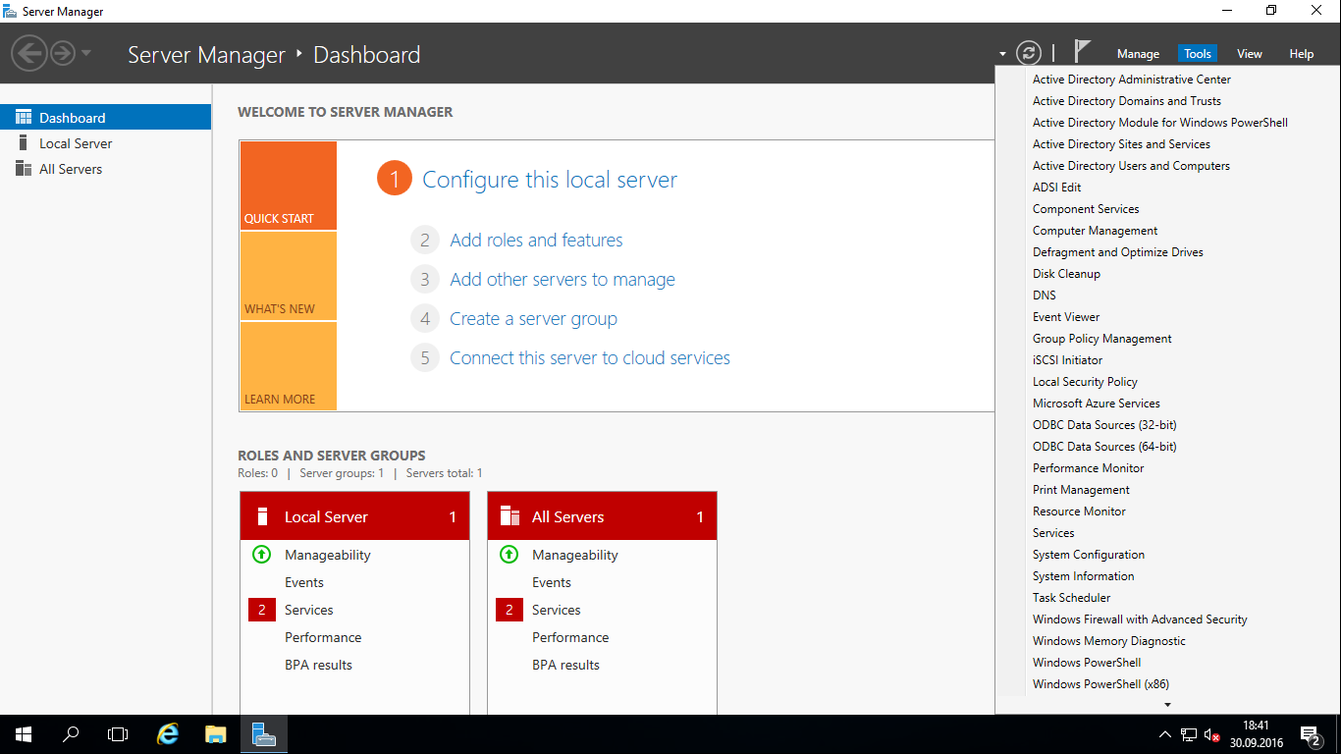Click All Servers icon in sidebar
Image resolution: width=1341 pixels, height=754 pixels.
(x=24, y=169)
